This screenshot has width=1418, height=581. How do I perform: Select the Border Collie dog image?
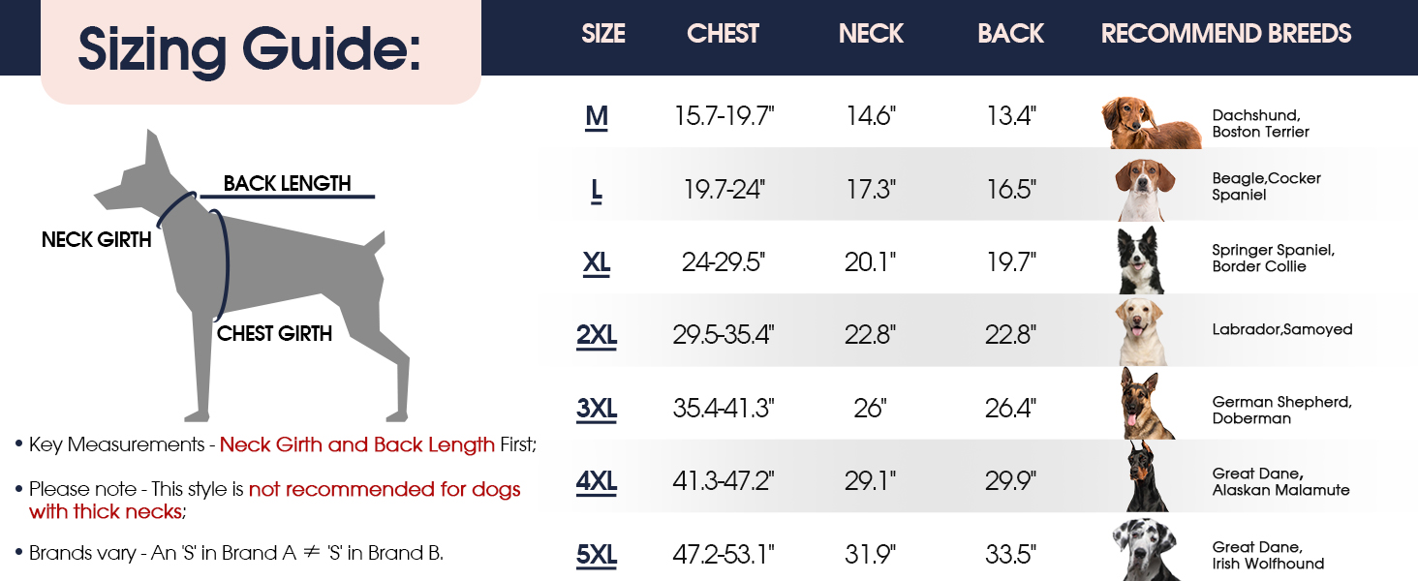(x=1142, y=260)
